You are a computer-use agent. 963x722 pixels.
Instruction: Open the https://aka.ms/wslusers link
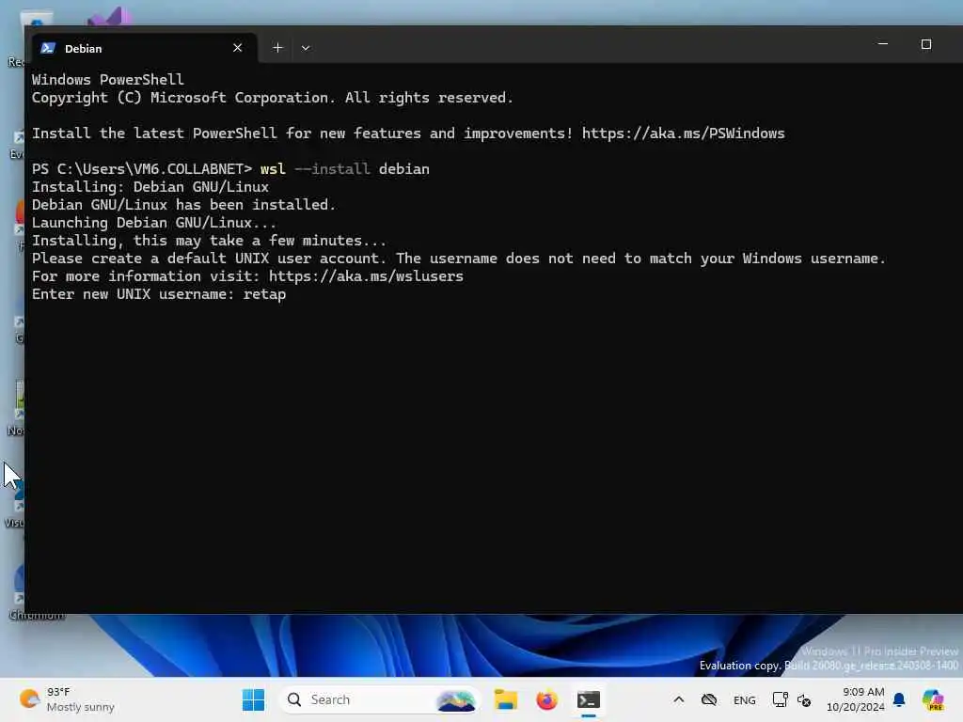point(366,276)
